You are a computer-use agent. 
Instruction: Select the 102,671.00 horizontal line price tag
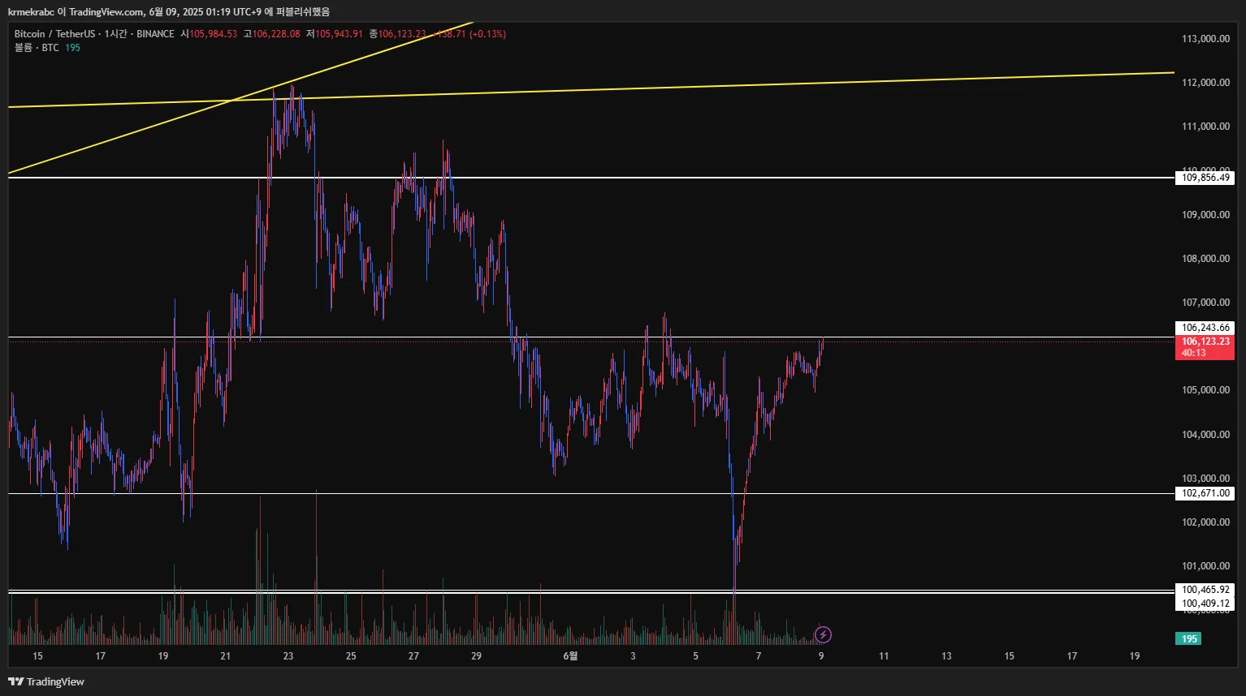point(1205,493)
